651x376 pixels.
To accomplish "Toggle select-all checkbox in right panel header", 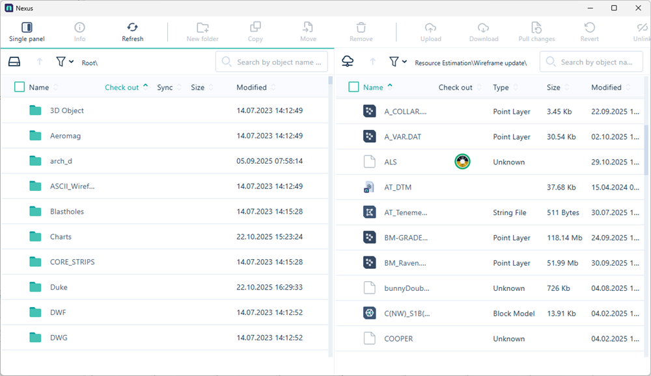I will (x=353, y=87).
